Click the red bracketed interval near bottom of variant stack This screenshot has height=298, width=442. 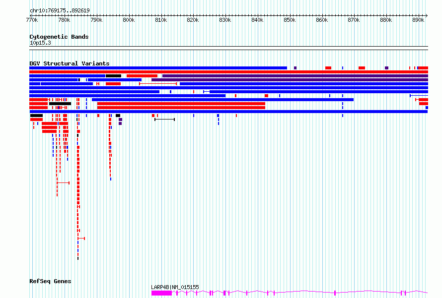(81, 238)
